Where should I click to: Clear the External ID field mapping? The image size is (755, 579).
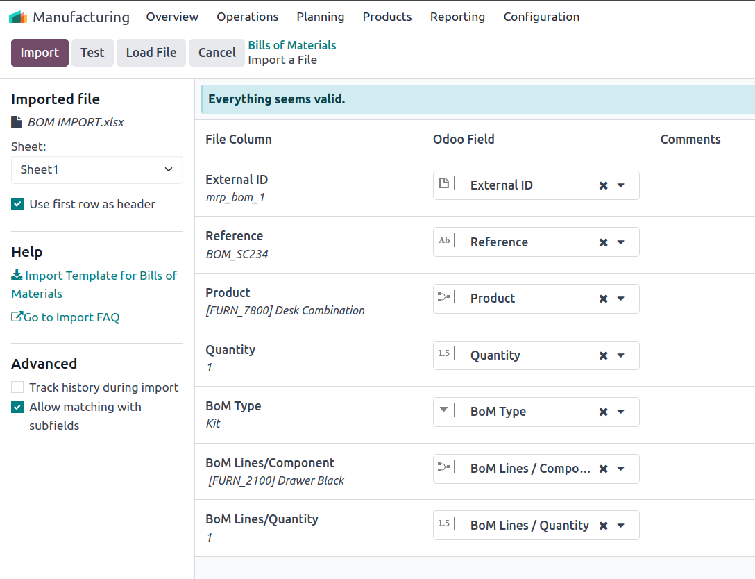(x=603, y=185)
